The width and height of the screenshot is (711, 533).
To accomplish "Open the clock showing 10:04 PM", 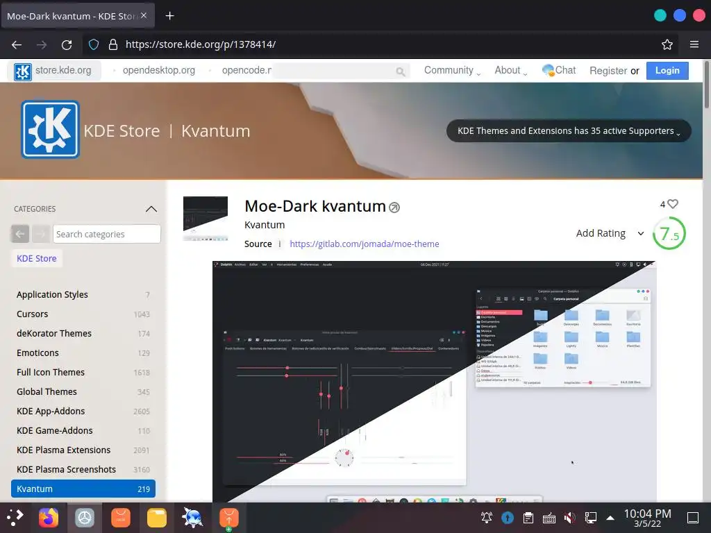I will pos(647,518).
